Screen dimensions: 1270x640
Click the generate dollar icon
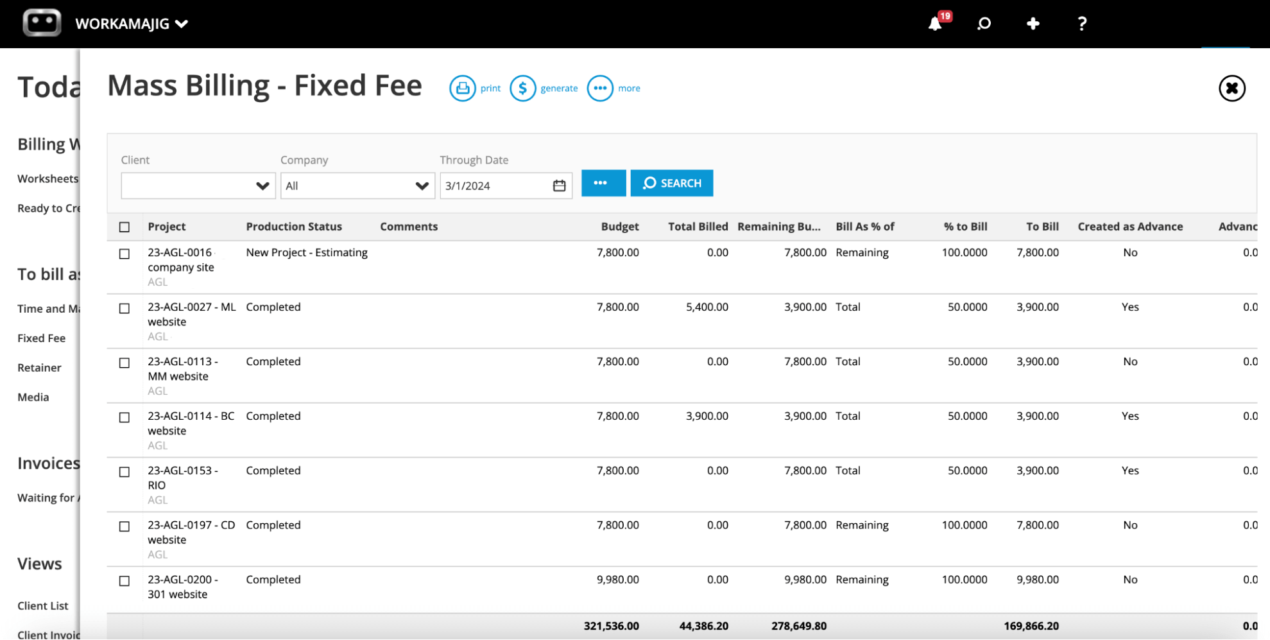click(523, 88)
